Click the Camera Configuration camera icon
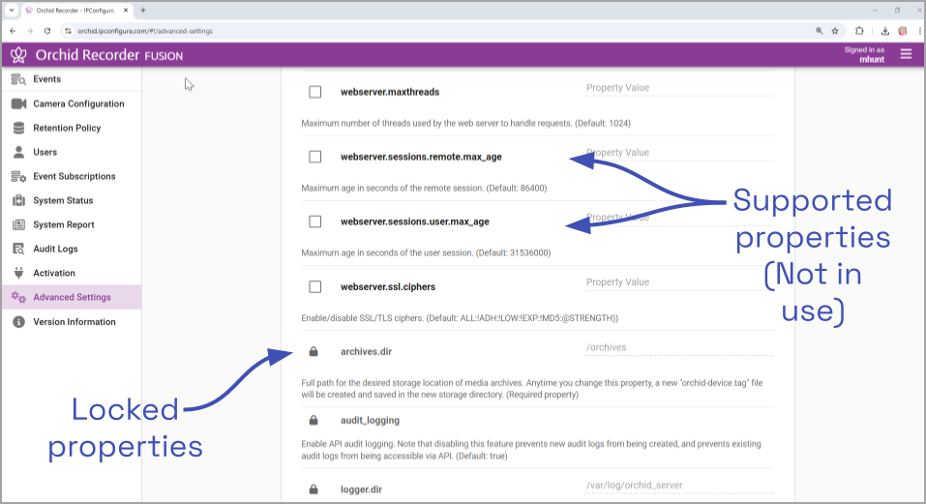The image size is (926, 504). pos(19,104)
